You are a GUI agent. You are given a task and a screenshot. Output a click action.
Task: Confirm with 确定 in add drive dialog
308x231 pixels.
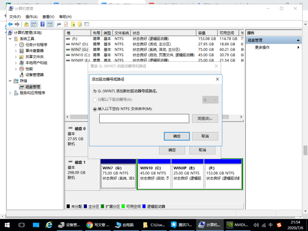point(177,136)
